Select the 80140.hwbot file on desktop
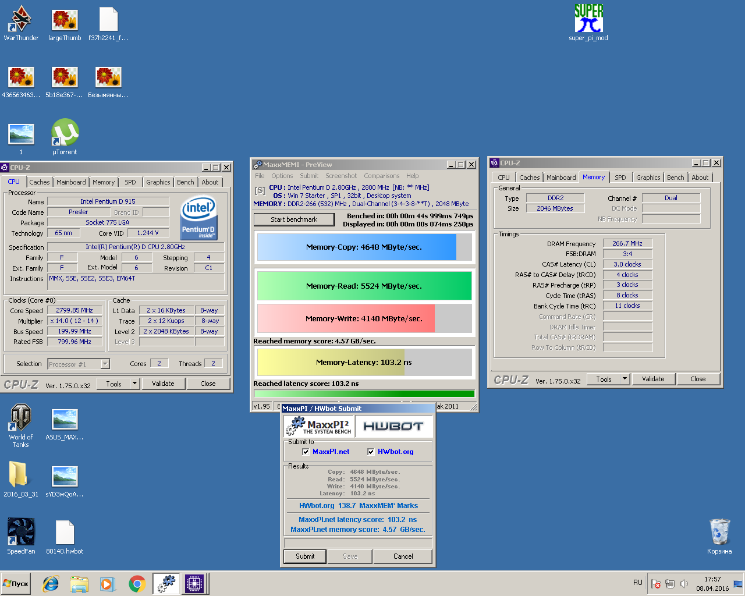Image resolution: width=745 pixels, height=596 pixels. [x=65, y=535]
